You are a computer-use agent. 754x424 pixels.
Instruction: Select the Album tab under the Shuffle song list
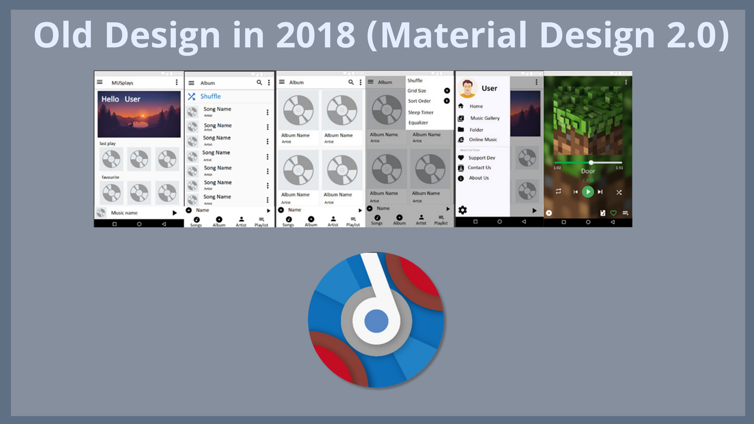[x=219, y=222]
